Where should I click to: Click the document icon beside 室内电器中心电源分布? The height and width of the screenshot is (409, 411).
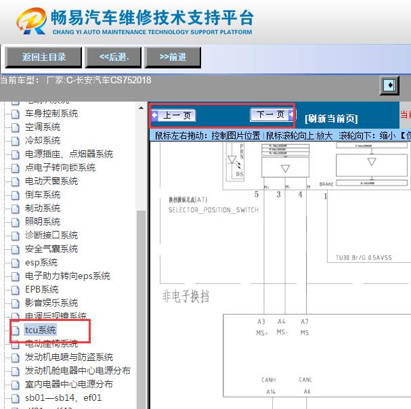pyautogui.click(x=16, y=385)
